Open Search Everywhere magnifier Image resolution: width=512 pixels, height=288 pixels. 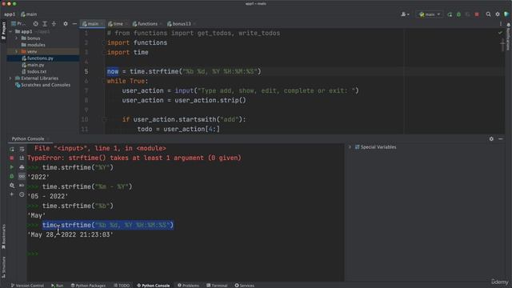point(488,14)
